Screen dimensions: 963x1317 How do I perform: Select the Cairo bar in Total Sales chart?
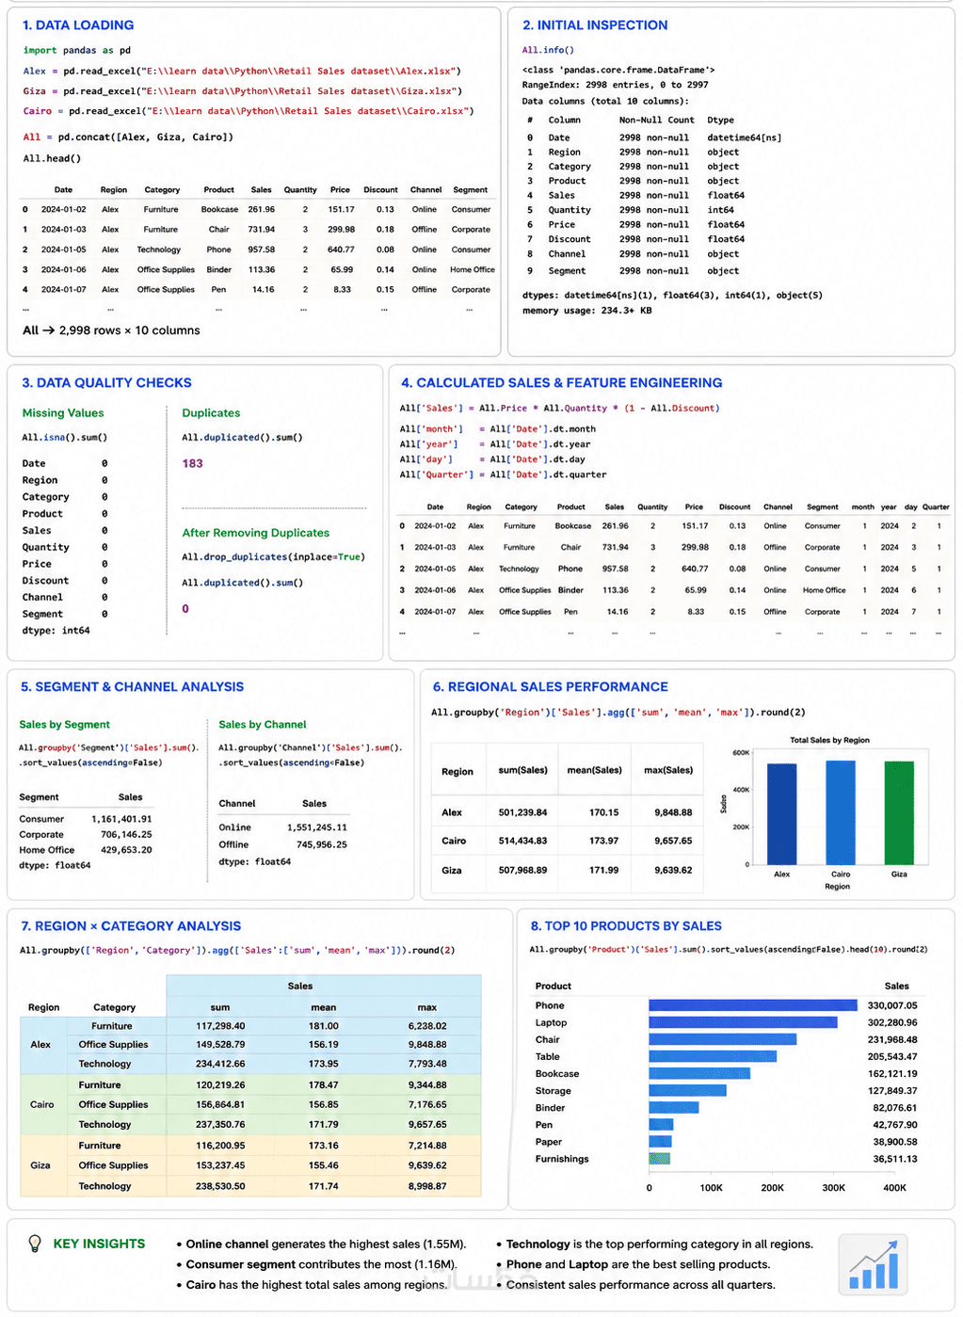point(841,812)
